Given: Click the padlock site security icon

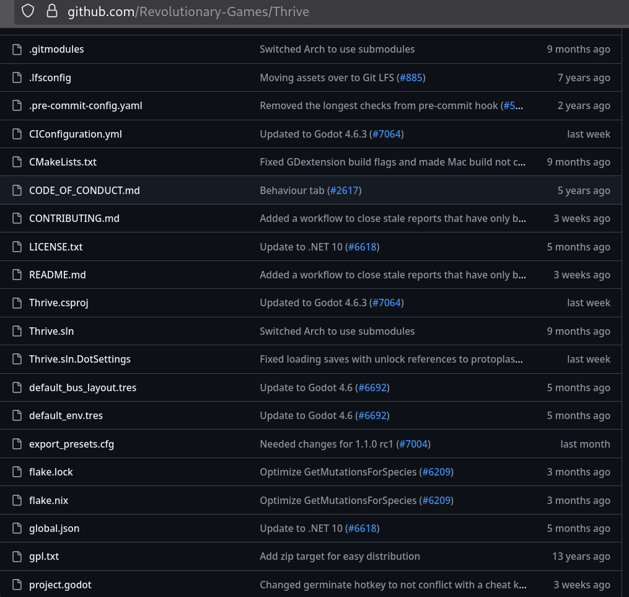Looking at the screenshot, I should click(x=52, y=11).
